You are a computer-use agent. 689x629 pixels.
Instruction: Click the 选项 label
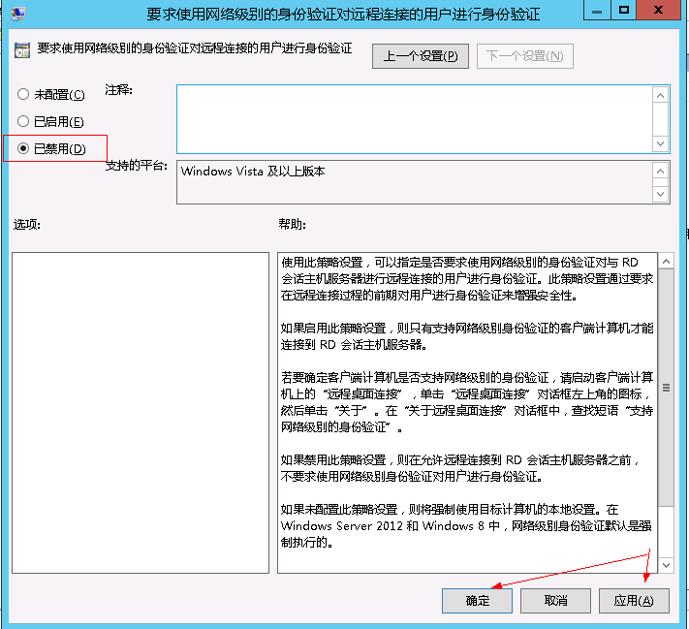27,224
